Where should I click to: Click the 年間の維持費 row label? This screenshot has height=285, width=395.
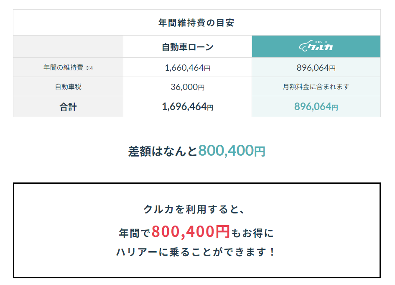pos(63,67)
